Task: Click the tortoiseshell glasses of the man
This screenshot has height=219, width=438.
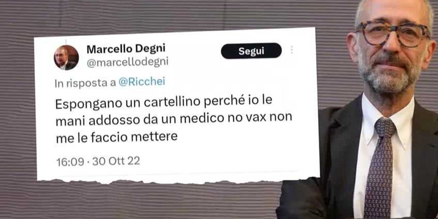Action: coord(392,34)
